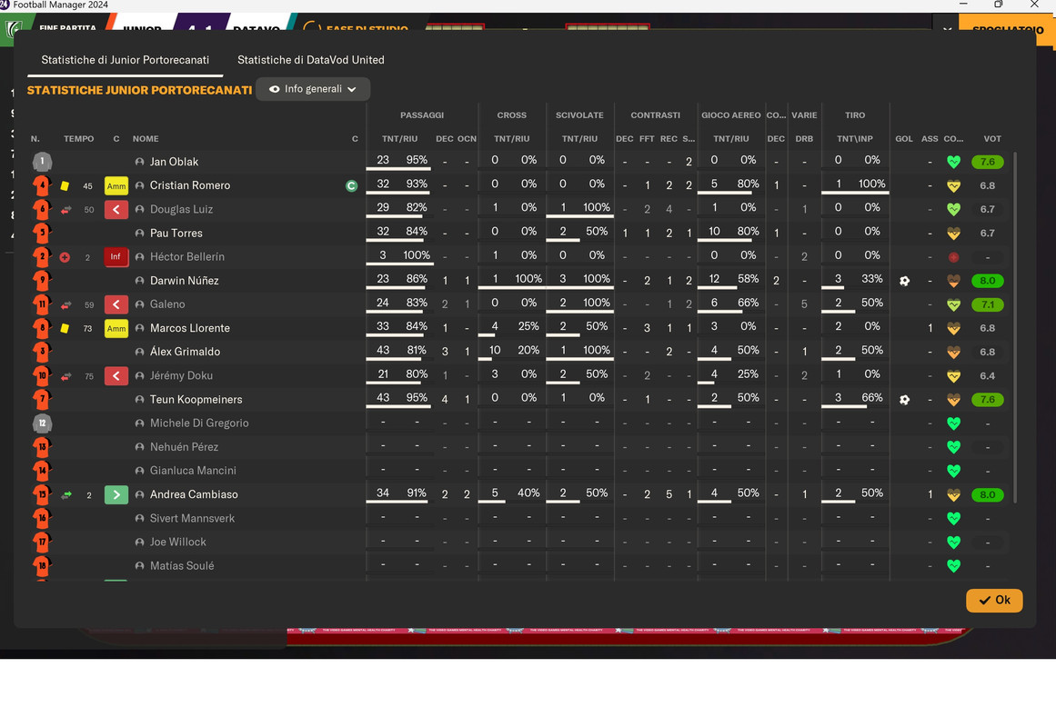Sort by the VOT column header
The image size is (1056, 727).
point(992,139)
